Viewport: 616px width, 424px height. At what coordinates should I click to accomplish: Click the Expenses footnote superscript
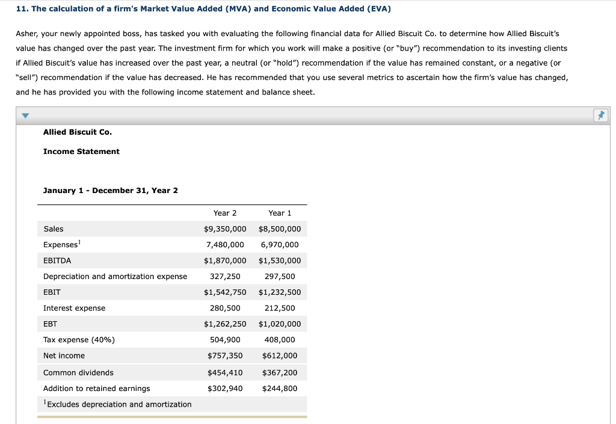point(80,241)
